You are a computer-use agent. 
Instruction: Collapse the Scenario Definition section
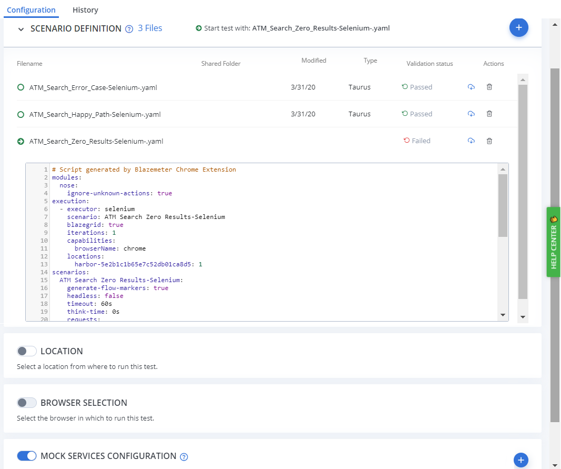click(21, 29)
